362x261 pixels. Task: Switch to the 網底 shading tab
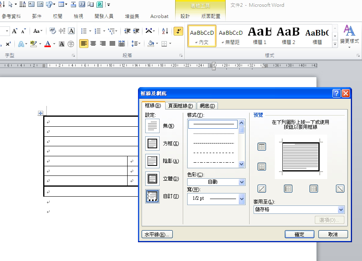coord(207,106)
